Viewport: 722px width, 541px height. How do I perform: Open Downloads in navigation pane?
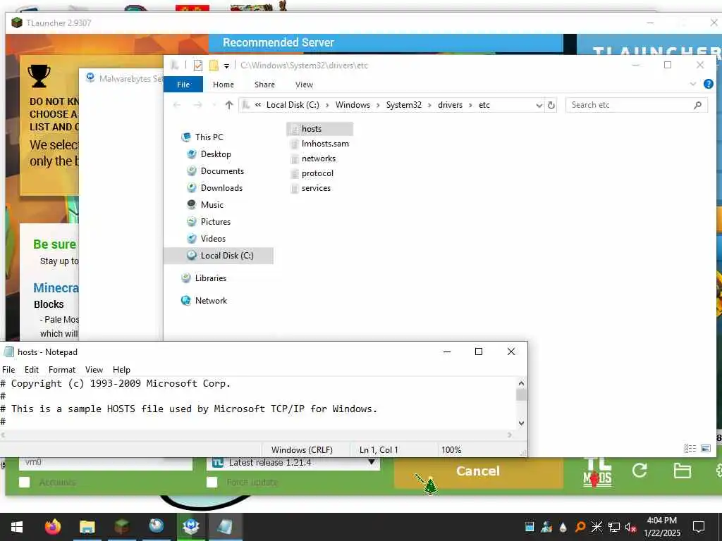coord(221,187)
